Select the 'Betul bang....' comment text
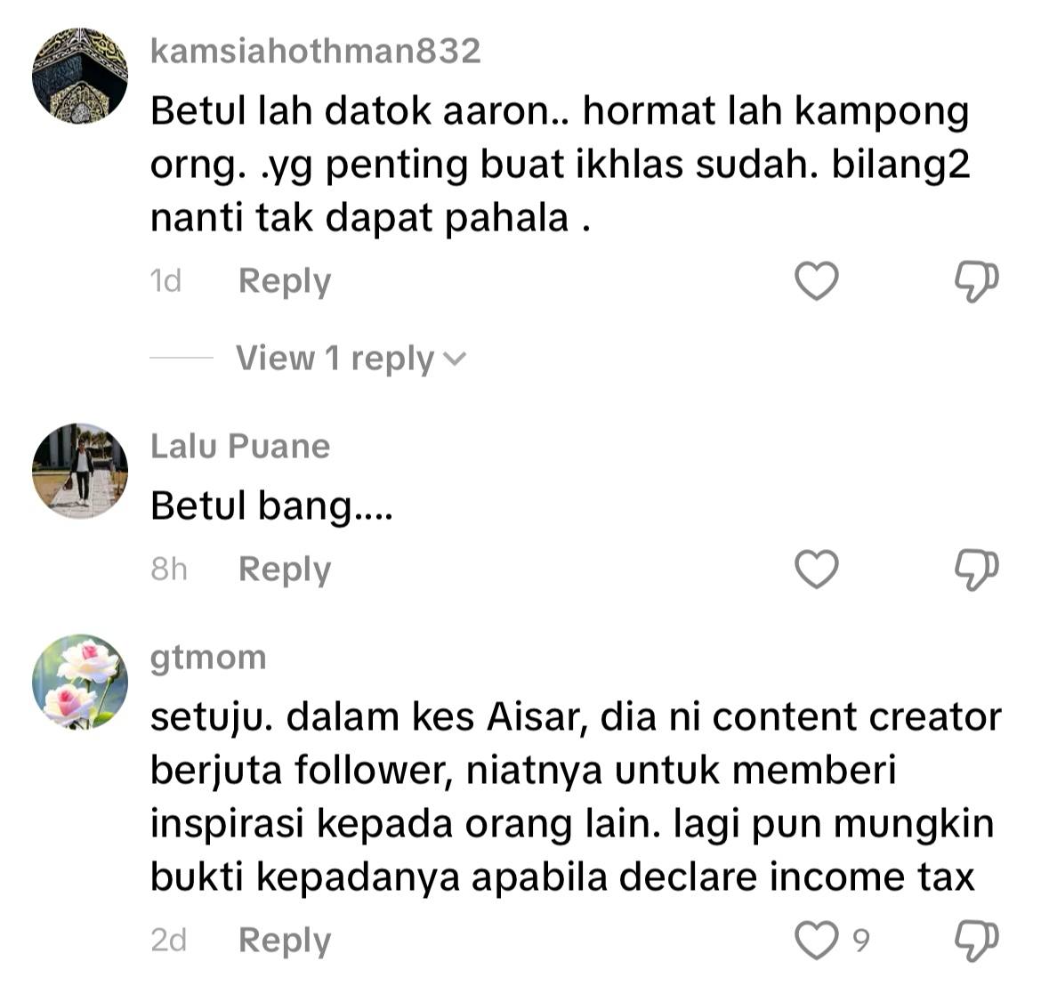 271,506
